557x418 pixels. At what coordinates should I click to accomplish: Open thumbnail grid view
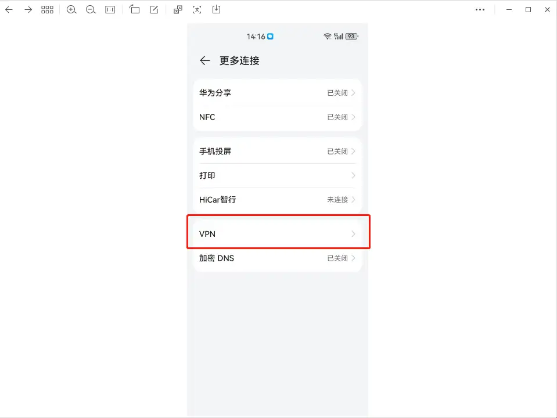point(47,10)
